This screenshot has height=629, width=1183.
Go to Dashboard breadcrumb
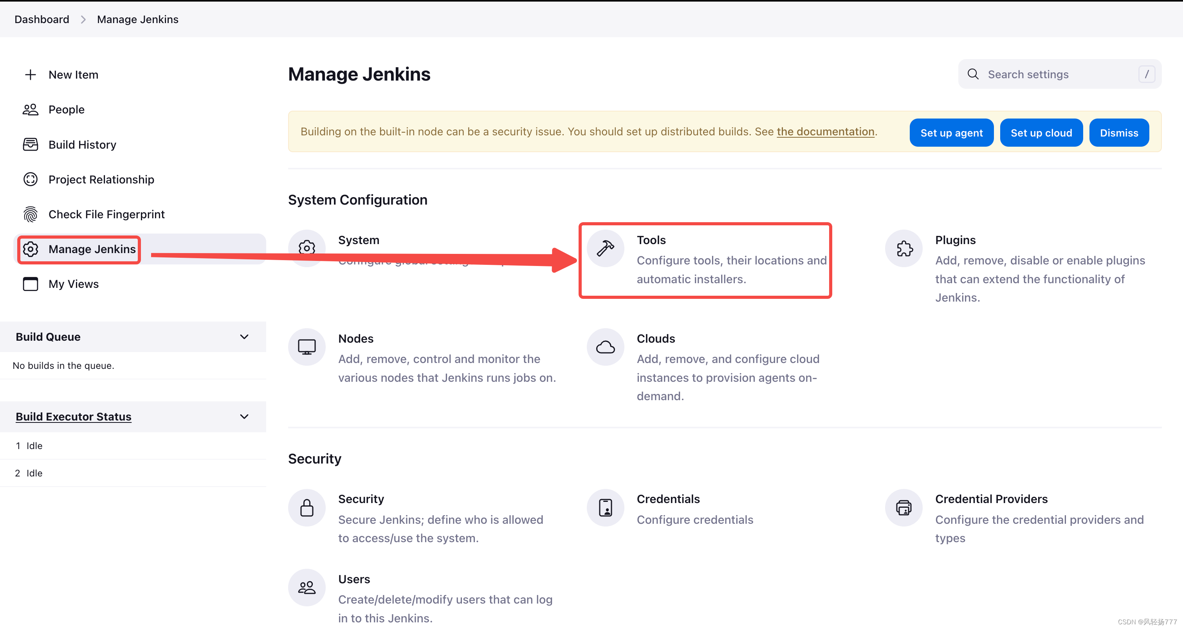pyautogui.click(x=42, y=19)
